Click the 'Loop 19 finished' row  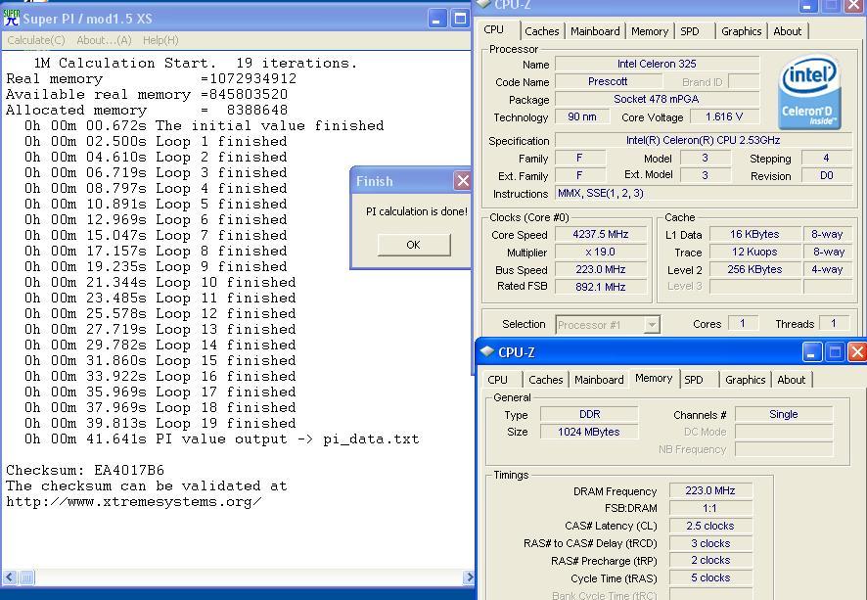[160, 423]
